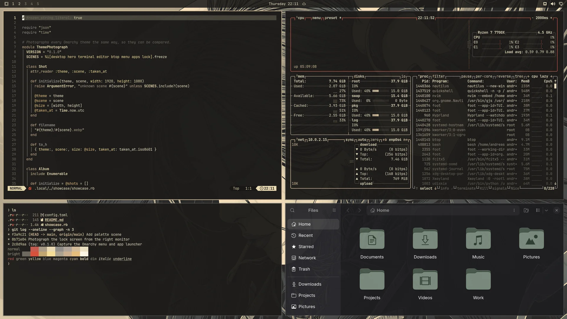Open the Work folder
The image size is (567, 319).
pyautogui.click(x=478, y=284)
